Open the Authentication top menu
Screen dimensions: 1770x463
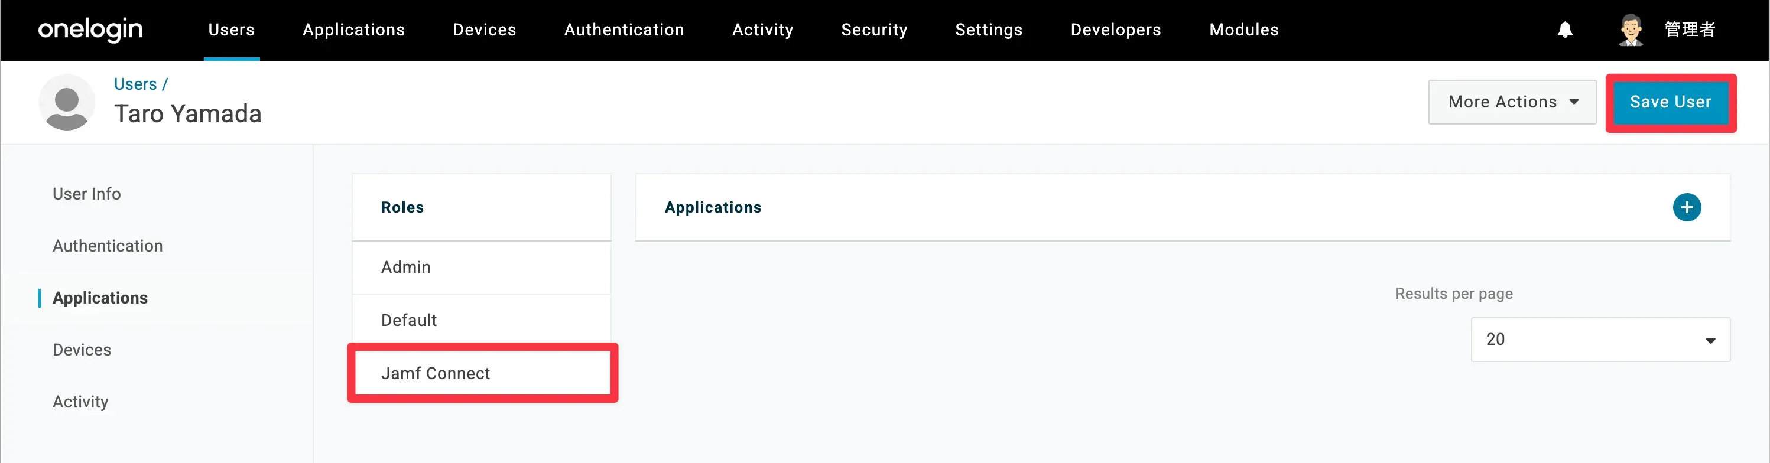[623, 30]
